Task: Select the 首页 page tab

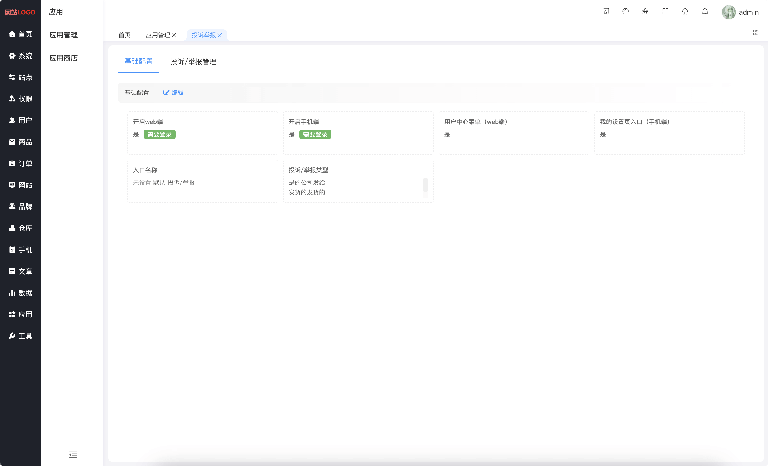Action: pos(124,35)
